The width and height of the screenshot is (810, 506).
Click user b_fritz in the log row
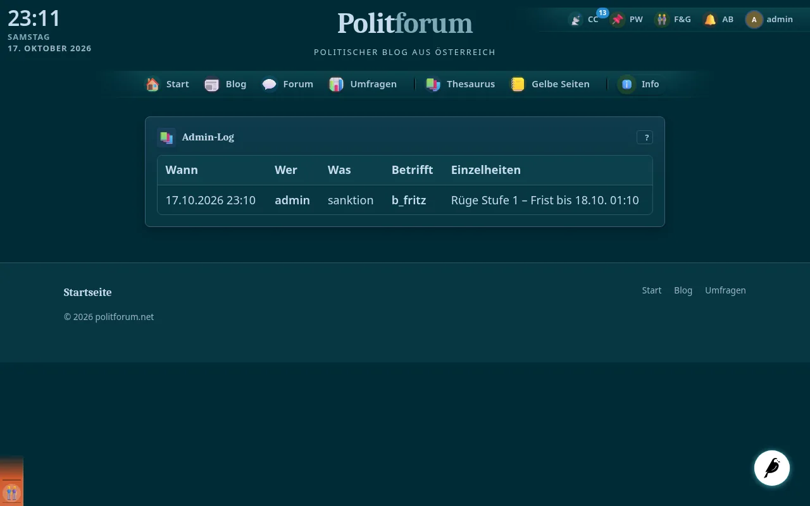tap(409, 201)
